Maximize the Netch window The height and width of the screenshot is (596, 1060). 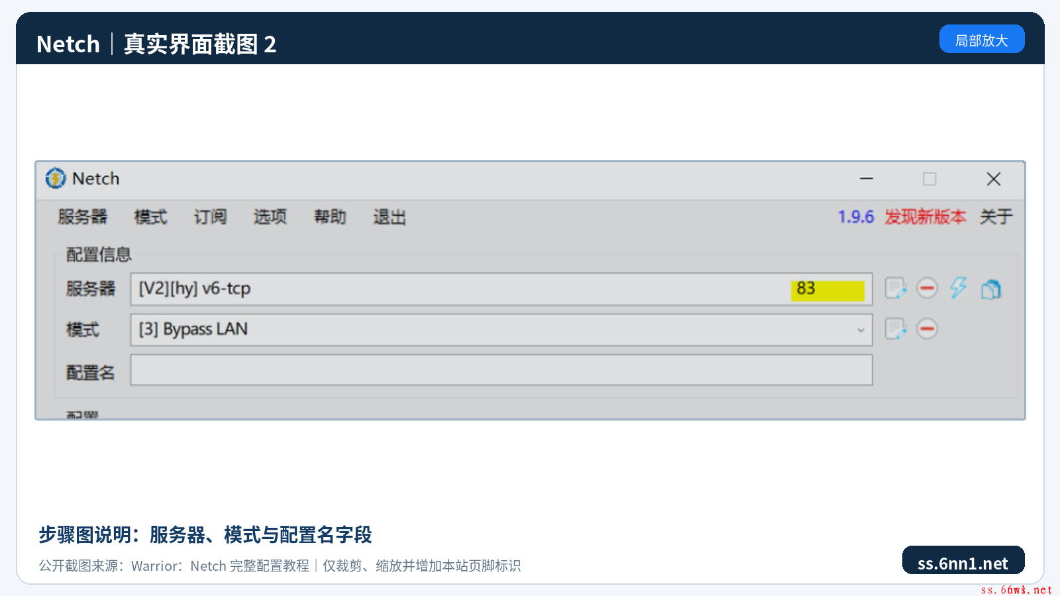click(x=929, y=179)
